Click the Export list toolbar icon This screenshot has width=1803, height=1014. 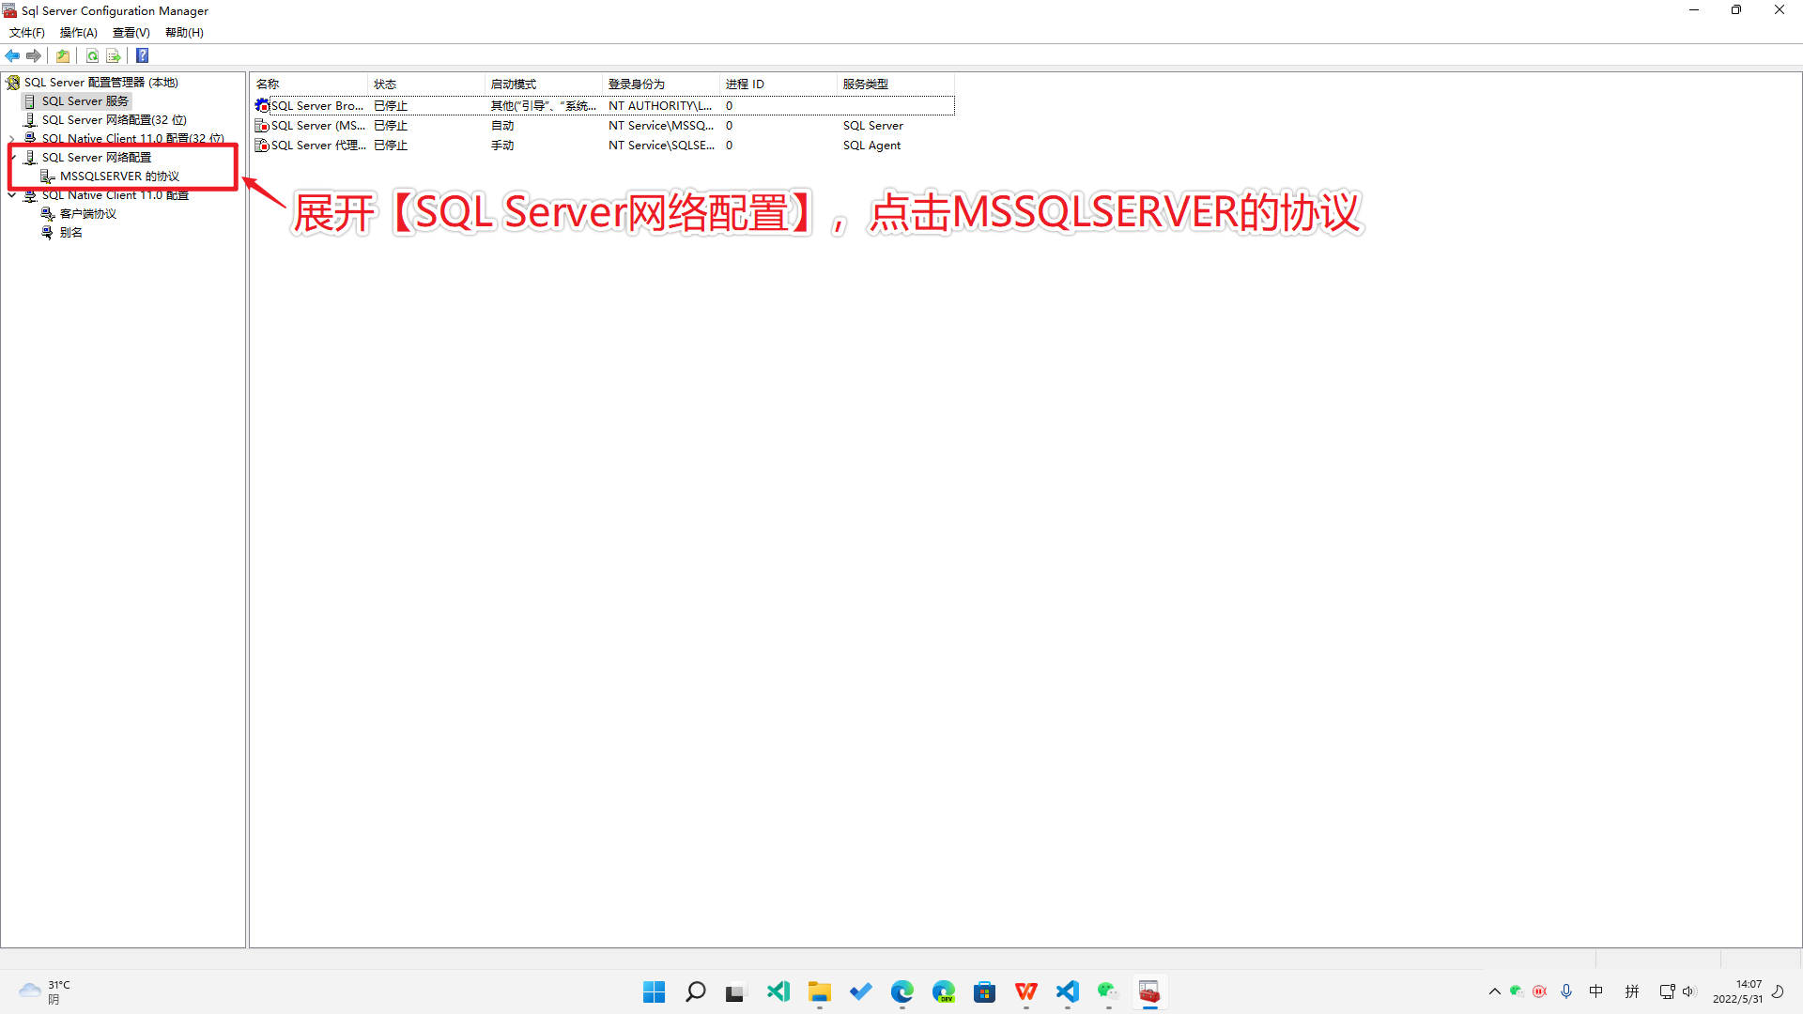coord(114,55)
